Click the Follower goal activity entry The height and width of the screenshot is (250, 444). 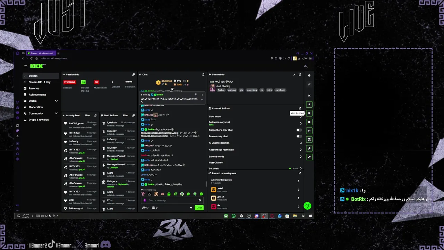80,208
